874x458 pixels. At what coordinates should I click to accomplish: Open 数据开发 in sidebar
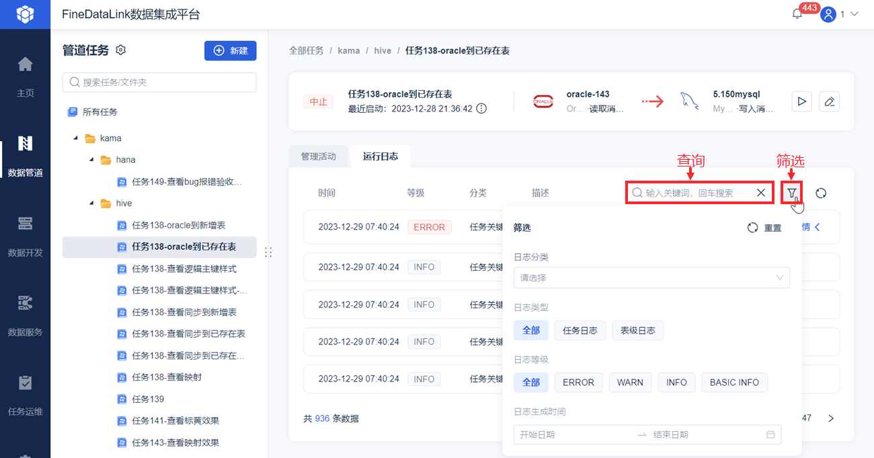(x=25, y=236)
